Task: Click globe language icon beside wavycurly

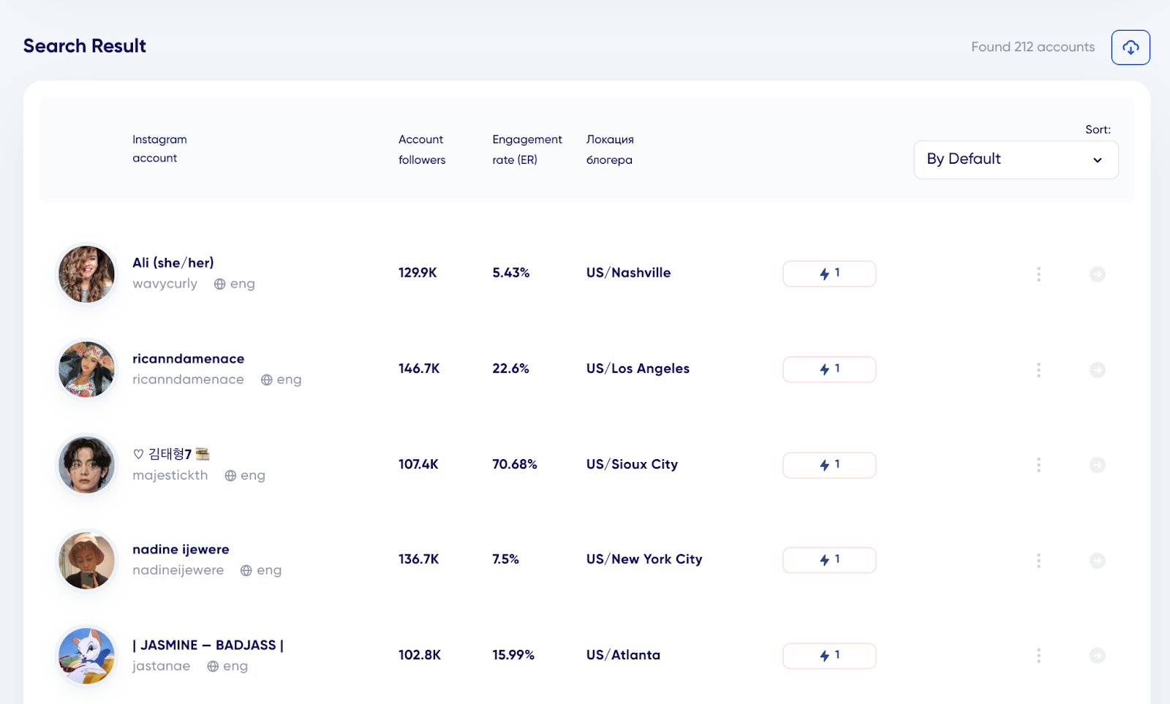Action: (219, 284)
